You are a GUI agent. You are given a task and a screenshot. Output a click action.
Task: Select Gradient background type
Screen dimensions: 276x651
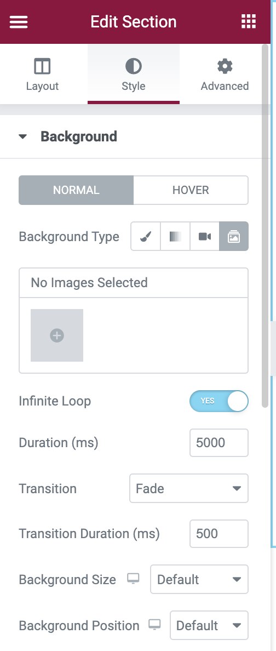175,236
